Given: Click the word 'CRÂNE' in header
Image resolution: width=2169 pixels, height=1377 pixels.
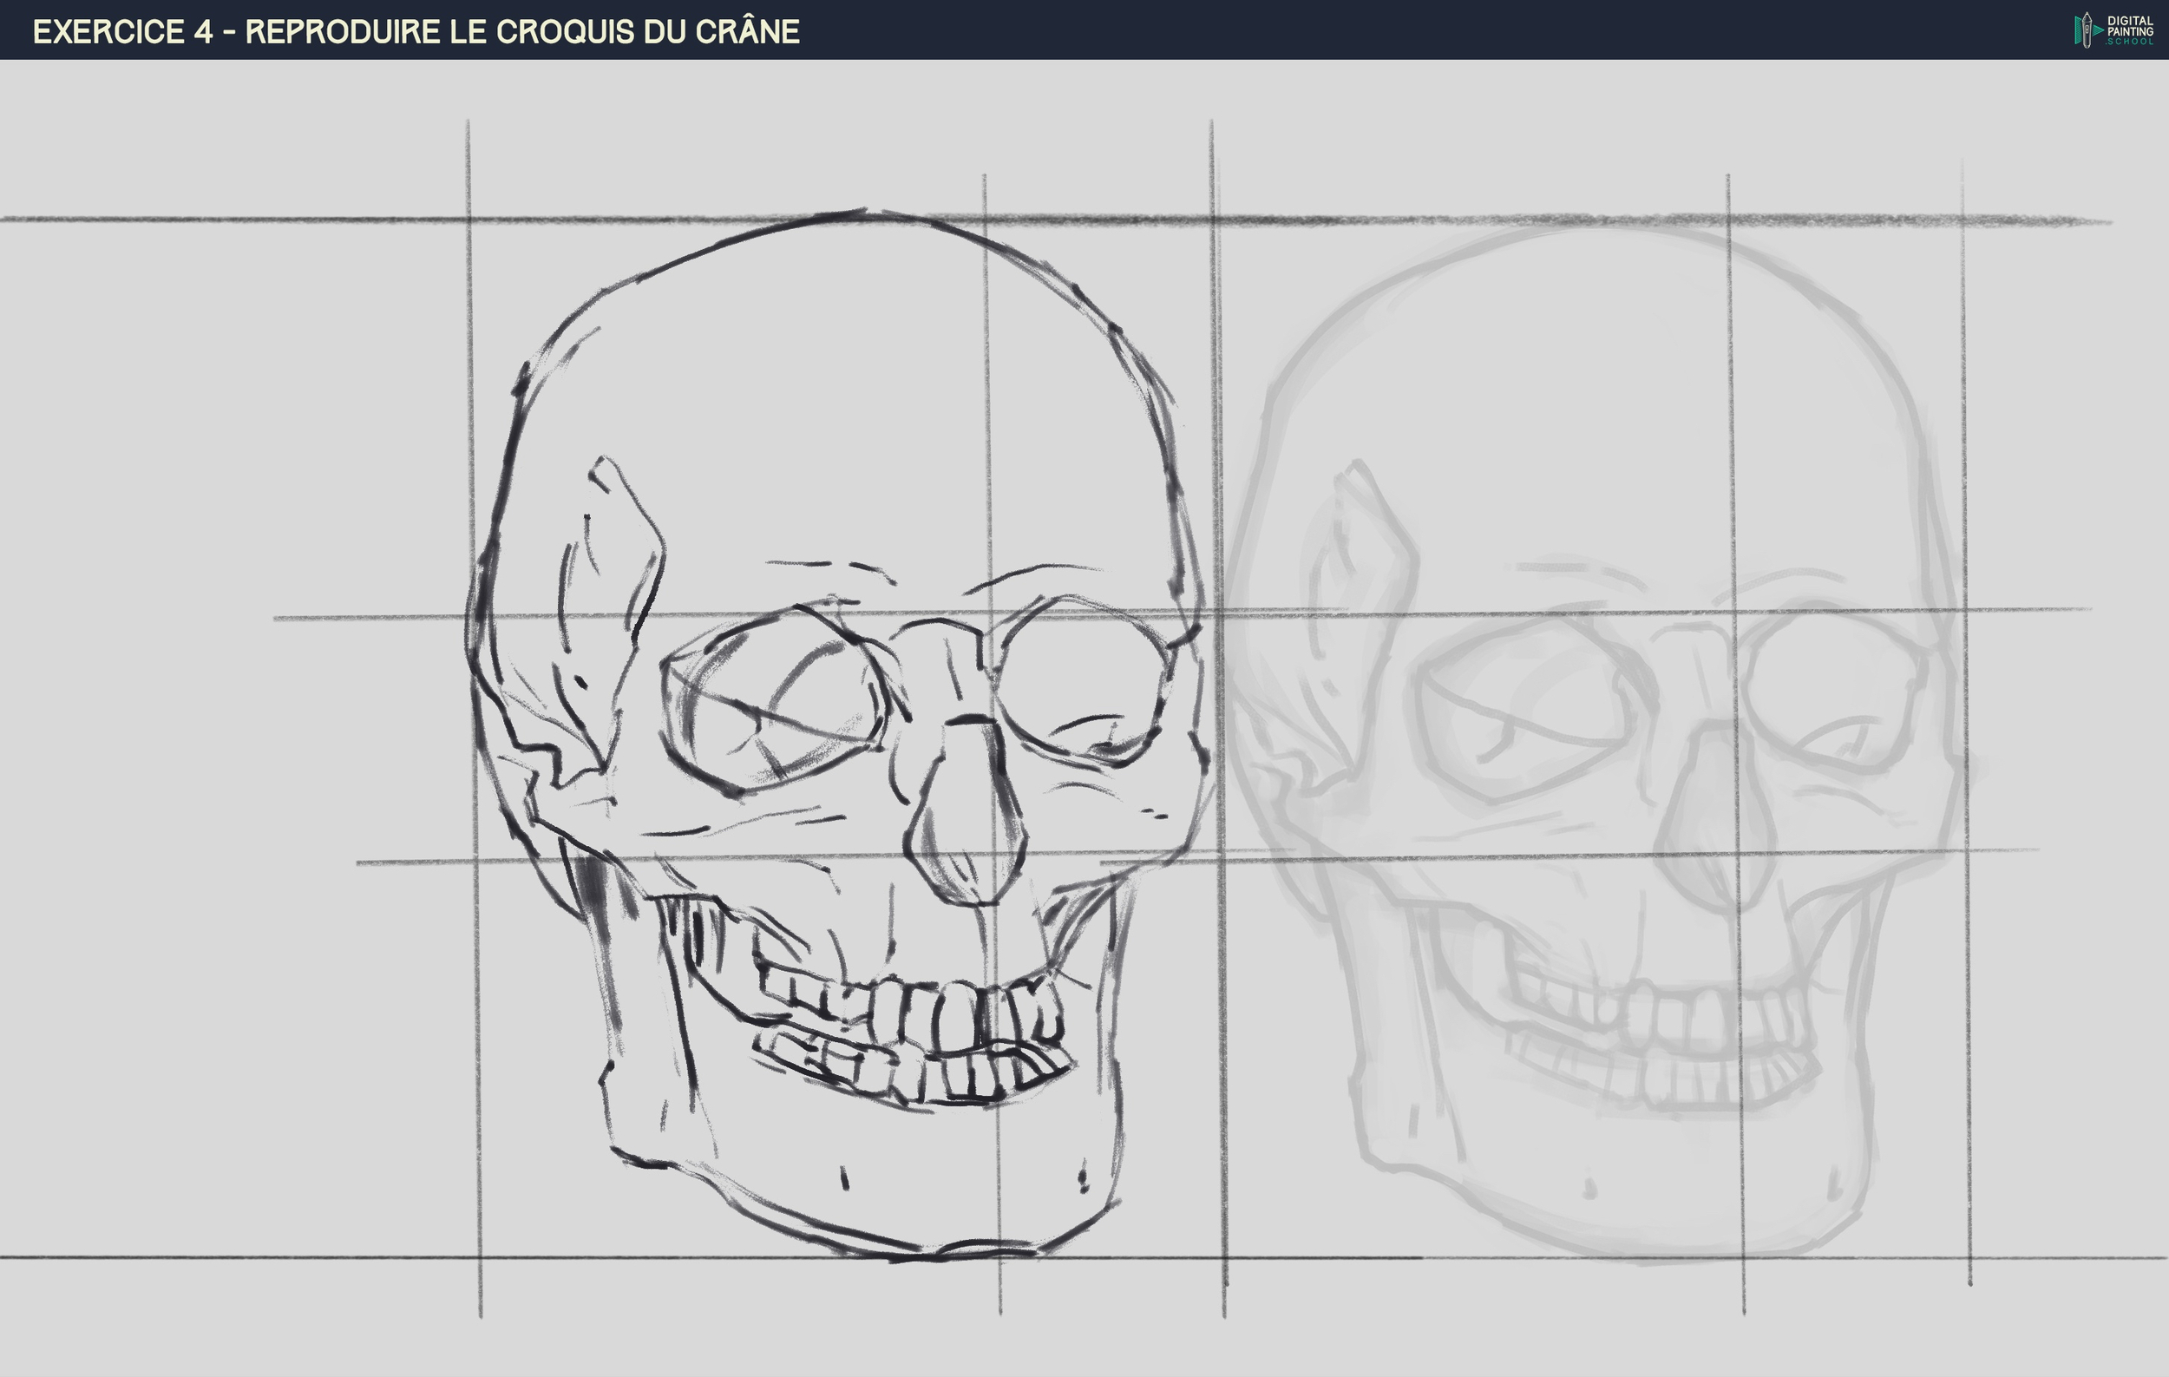Looking at the screenshot, I should pos(747,31).
